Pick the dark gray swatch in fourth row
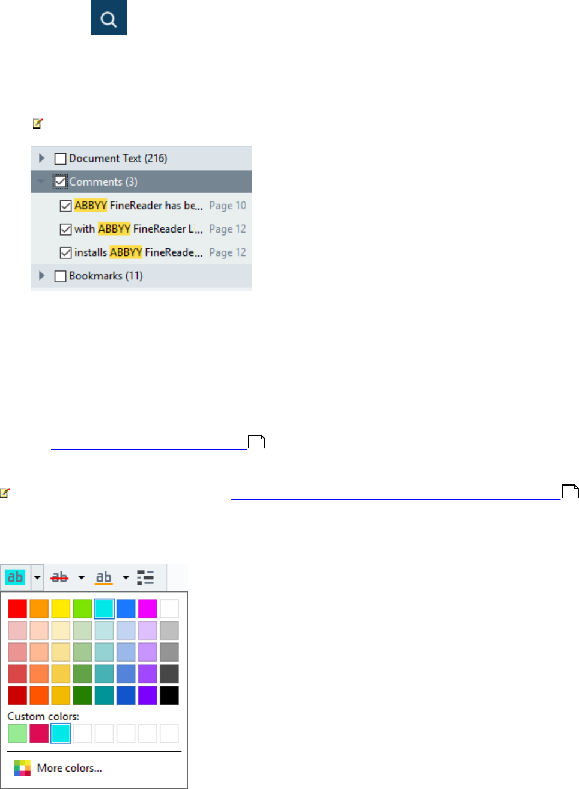The height and width of the screenshot is (789, 579). click(x=169, y=674)
